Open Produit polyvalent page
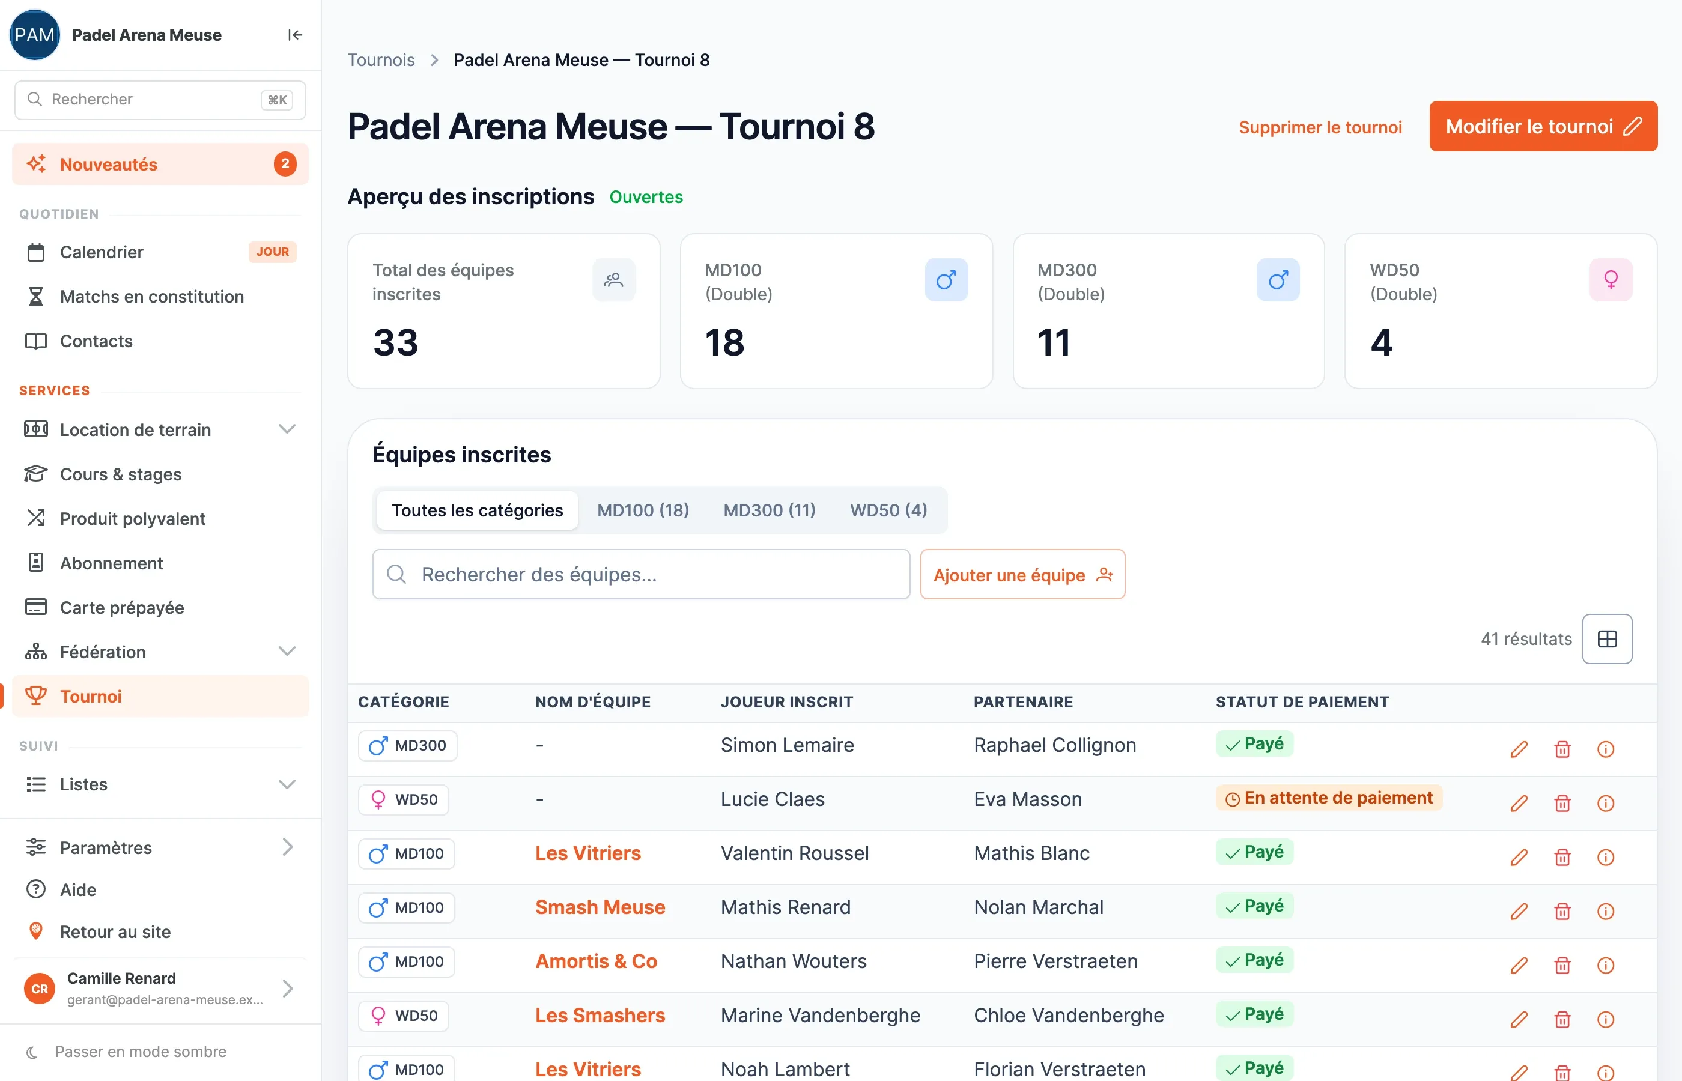The height and width of the screenshot is (1081, 1682). pyautogui.click(x=160, y=519)
